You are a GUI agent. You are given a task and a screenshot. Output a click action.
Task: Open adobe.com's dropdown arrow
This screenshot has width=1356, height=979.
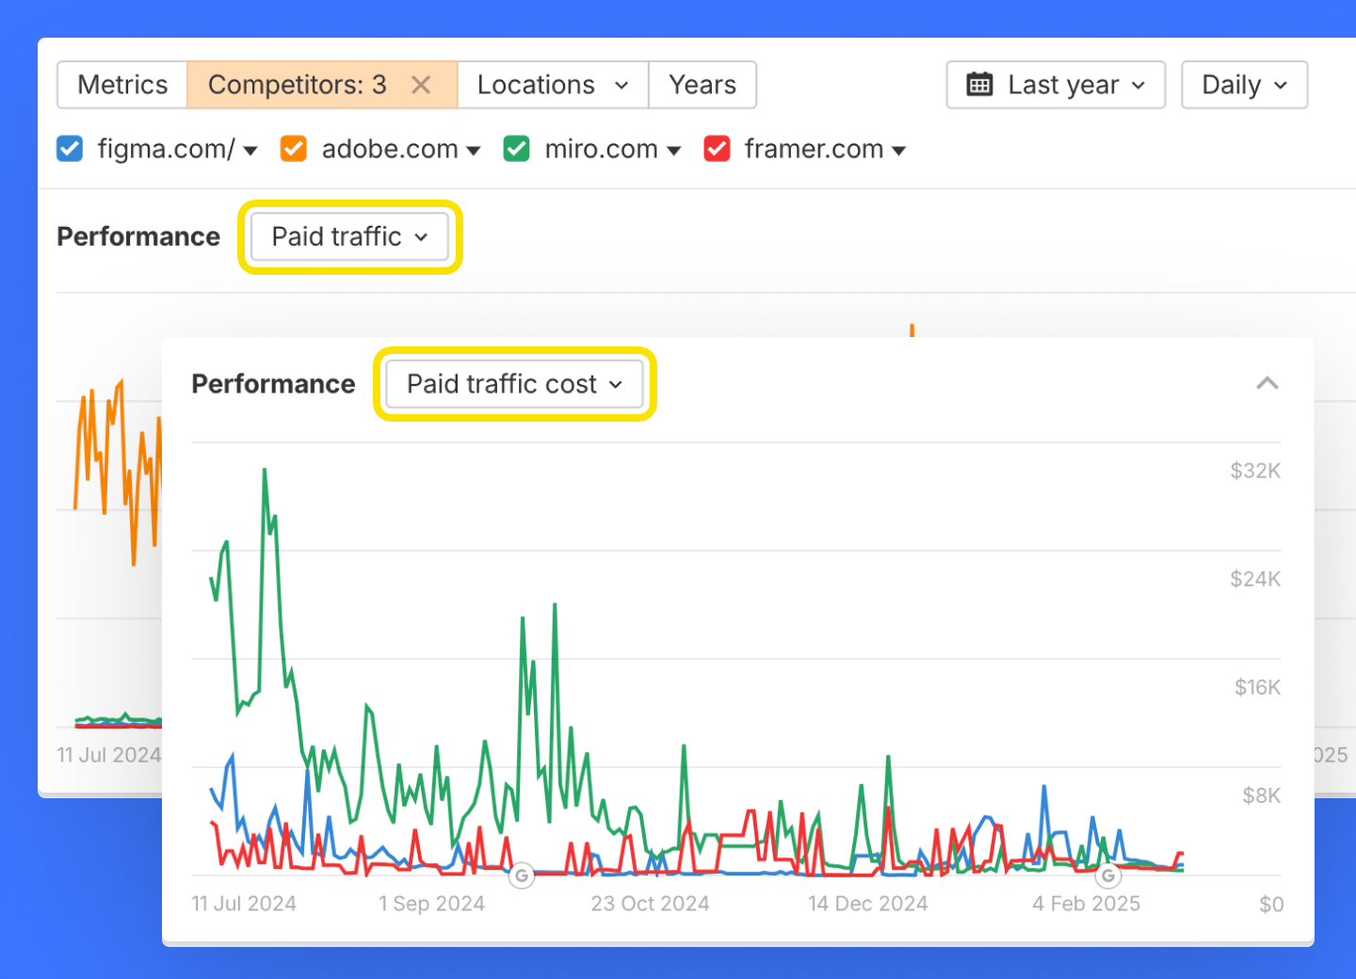[474, 150]
